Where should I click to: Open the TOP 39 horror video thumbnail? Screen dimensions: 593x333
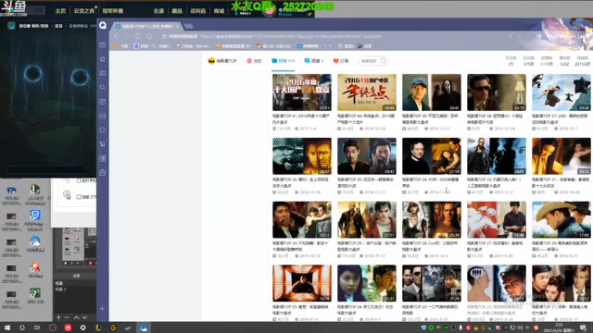tap(432, 92)
